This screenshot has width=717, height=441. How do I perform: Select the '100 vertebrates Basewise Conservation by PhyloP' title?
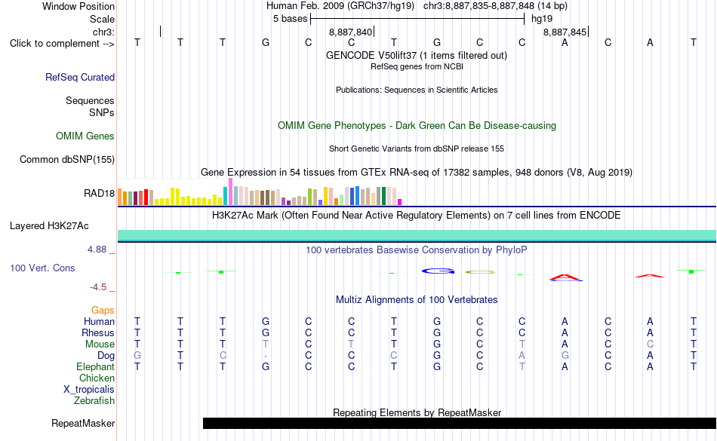click(416, 250)
